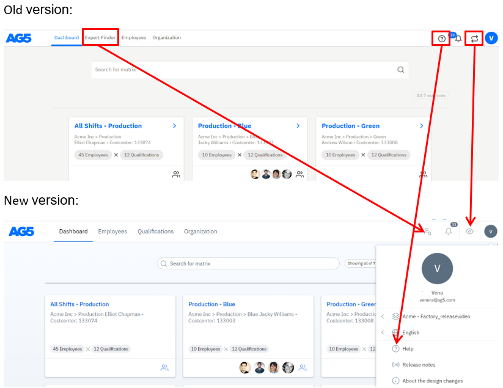Click the employees icon on new Production - Blue card
Viewport: 503px width, 388px height.
tap(302, 368)
